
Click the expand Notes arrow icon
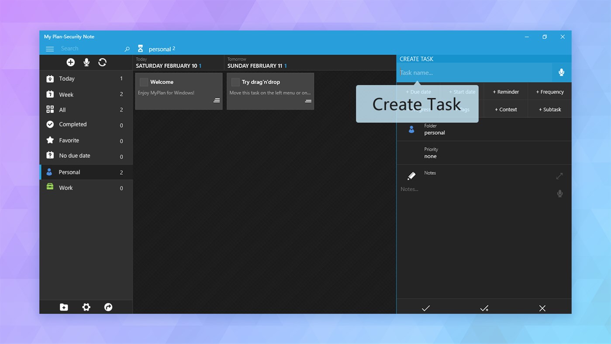[x=559, y=176]
